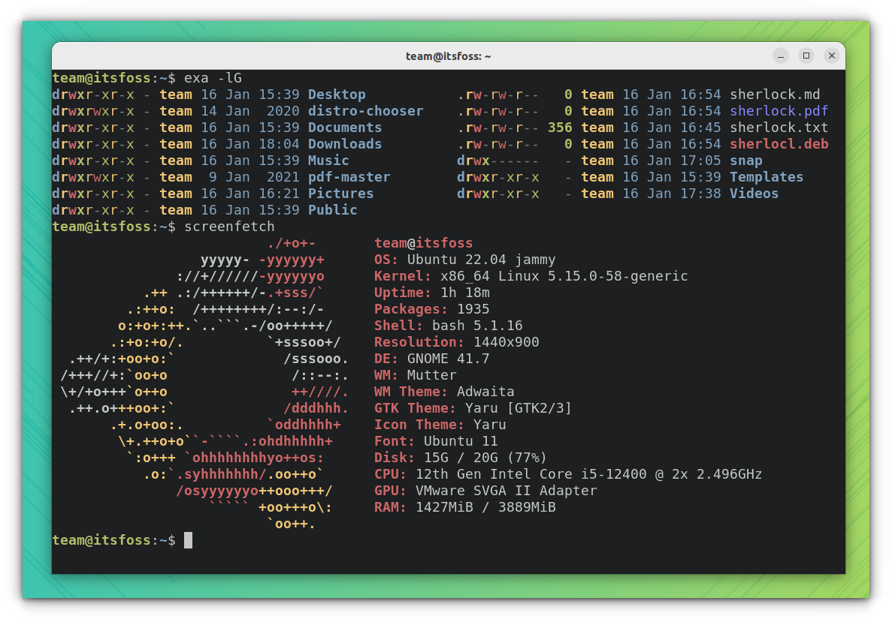Click the snap directory entry

[745, 161]
